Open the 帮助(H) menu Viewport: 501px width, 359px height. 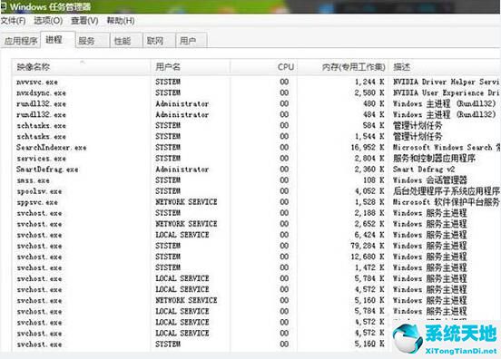point(121,21)
